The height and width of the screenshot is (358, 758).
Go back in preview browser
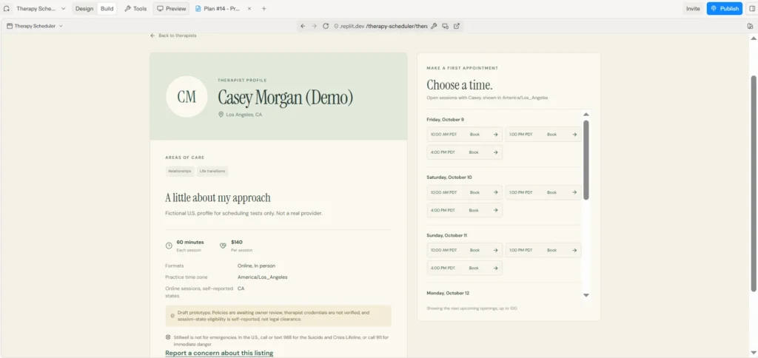(303, 26)
